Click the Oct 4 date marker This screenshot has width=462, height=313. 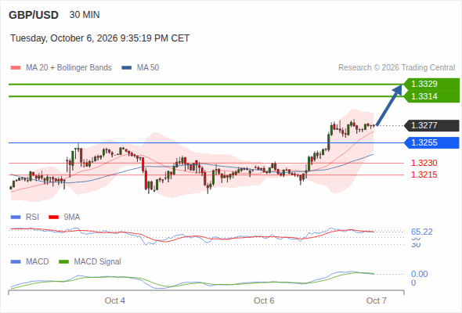click(115, 300)
